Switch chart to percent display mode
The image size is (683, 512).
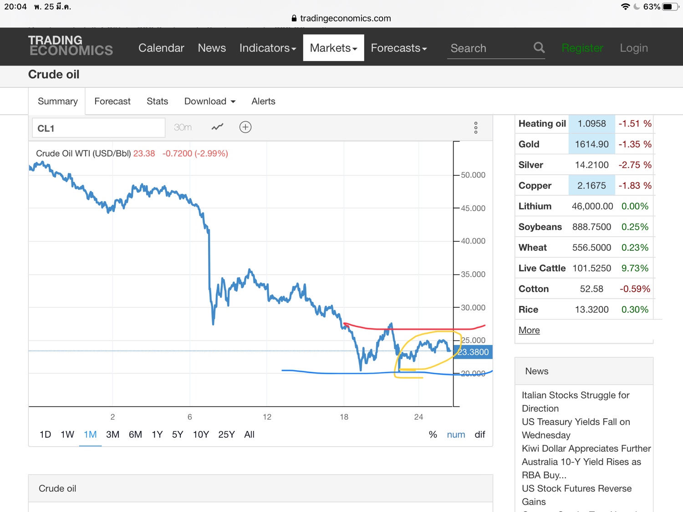coord(433,435)
